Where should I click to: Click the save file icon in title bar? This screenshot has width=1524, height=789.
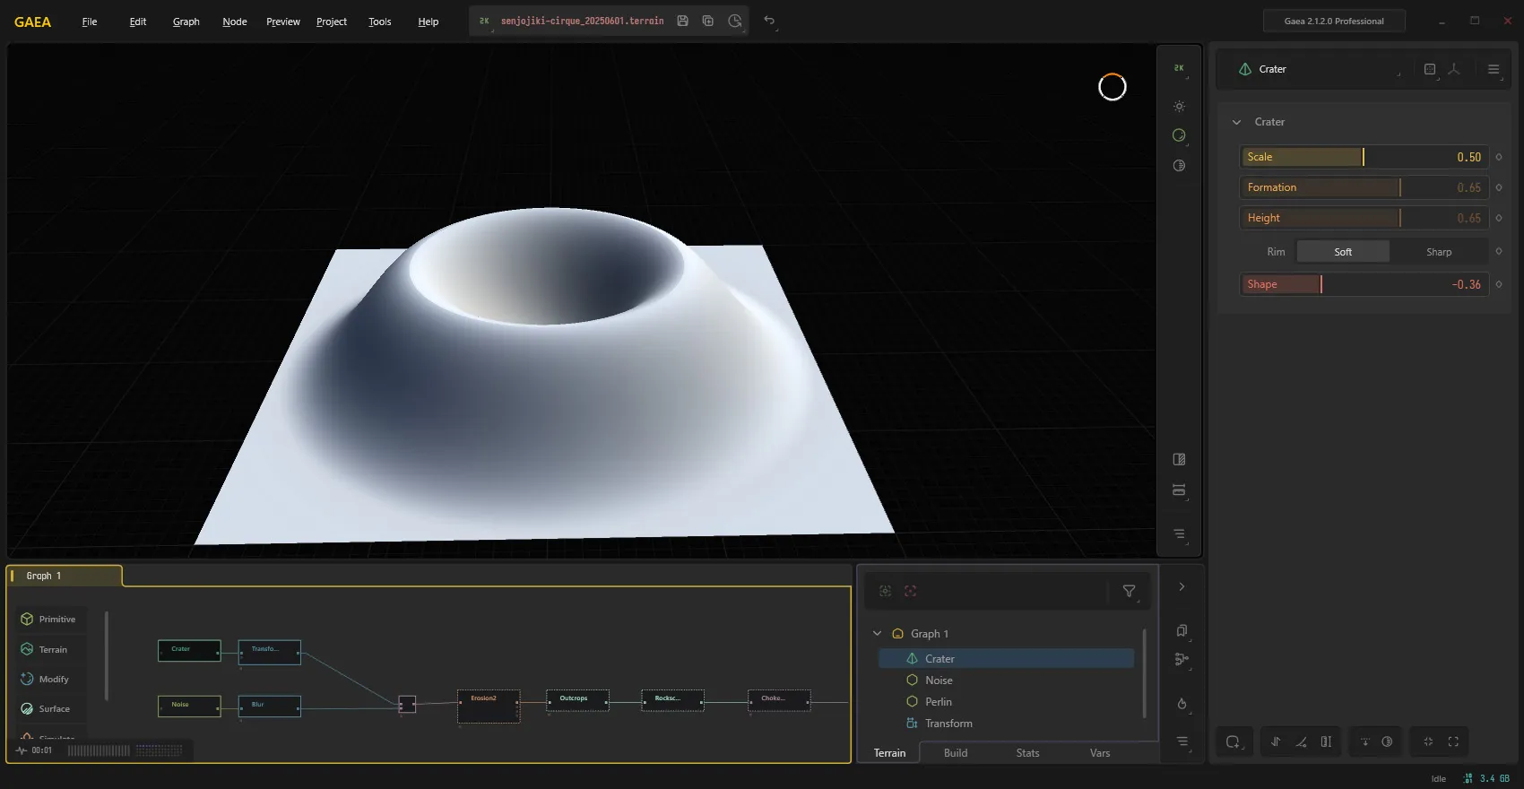pos(682,21)
